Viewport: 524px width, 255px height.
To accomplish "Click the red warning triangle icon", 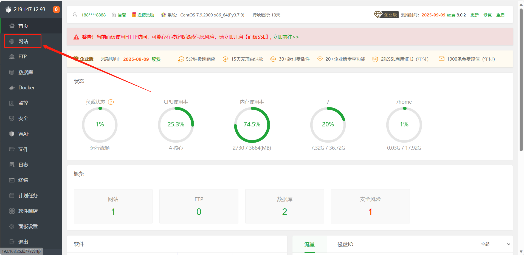I will [76, 37].
